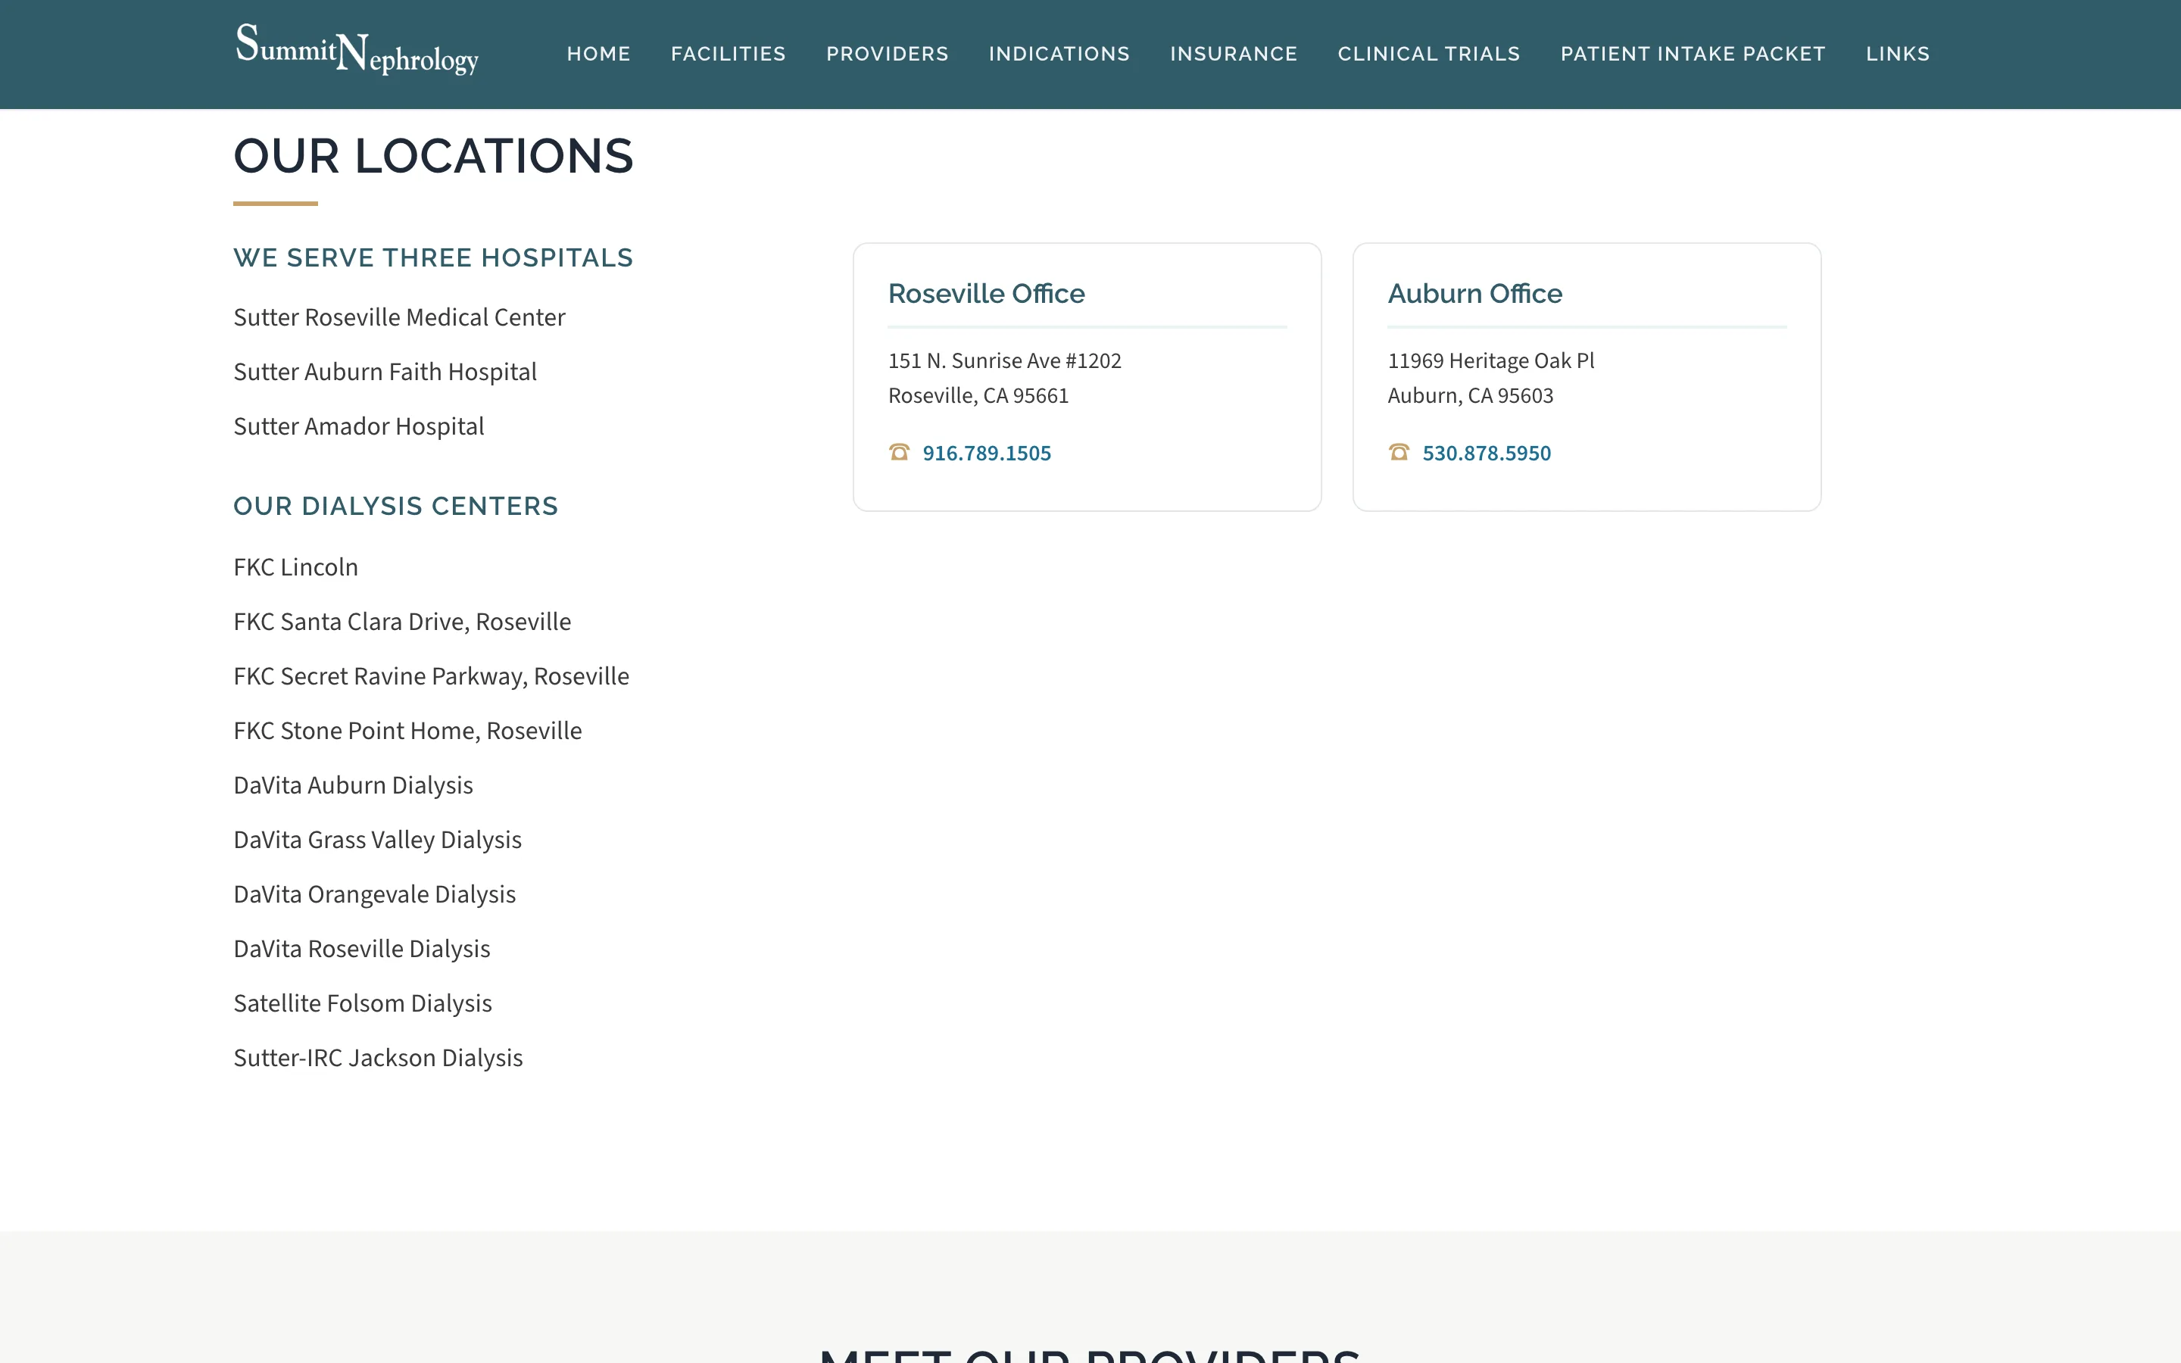Select Sutter Amador Hospital text
This screenshot has width=2181, height=1363.
pyautogui.click(x=359, y=426)
